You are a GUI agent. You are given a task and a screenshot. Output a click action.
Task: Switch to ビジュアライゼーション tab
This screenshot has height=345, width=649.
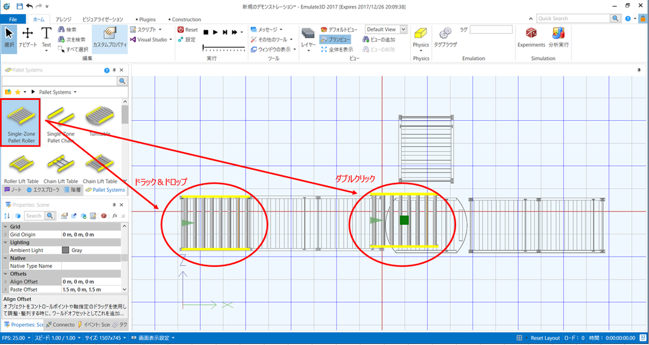[x=103, y=19]
